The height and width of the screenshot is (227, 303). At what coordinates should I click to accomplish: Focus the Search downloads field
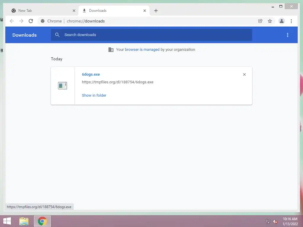tap(151, 35)
